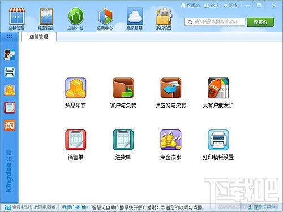
Task: Click the sidebar printer icon
Action: point(10,72)
